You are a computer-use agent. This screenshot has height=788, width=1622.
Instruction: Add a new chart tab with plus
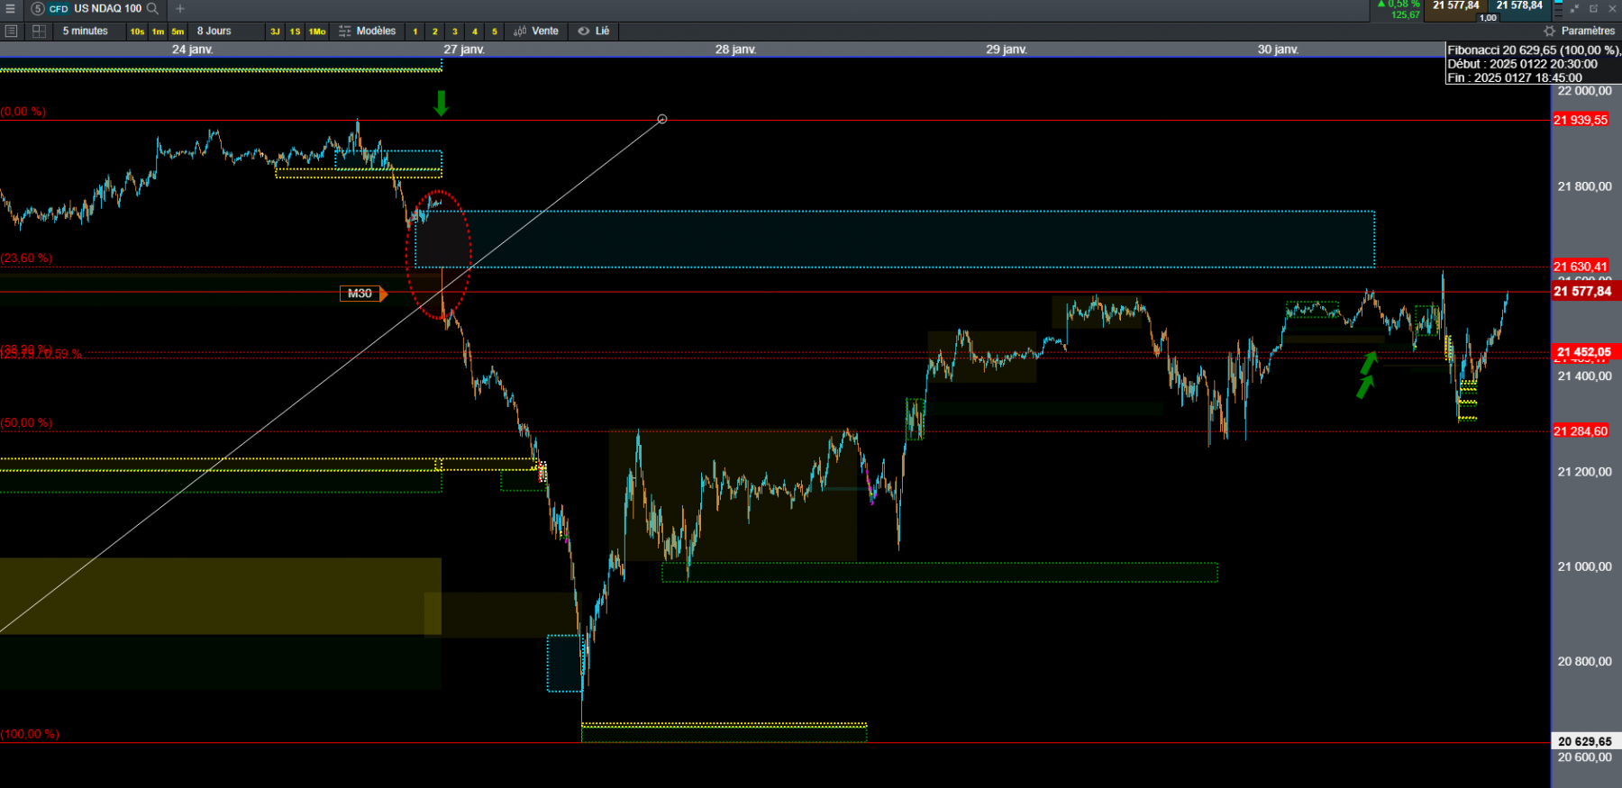click(180, 8)
